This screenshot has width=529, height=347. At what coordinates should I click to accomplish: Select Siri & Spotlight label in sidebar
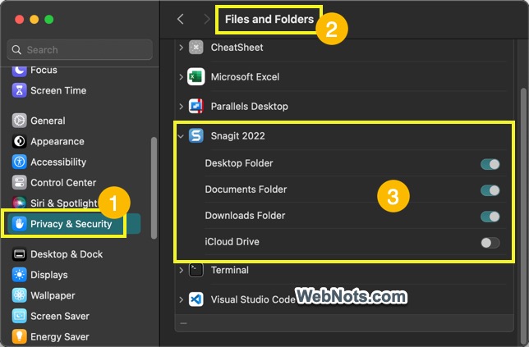coord(64,203)
